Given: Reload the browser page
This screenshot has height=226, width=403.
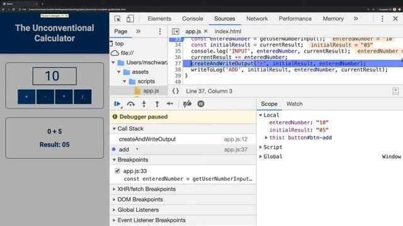Looking at the screenshot, I should (x=13, y=9).
